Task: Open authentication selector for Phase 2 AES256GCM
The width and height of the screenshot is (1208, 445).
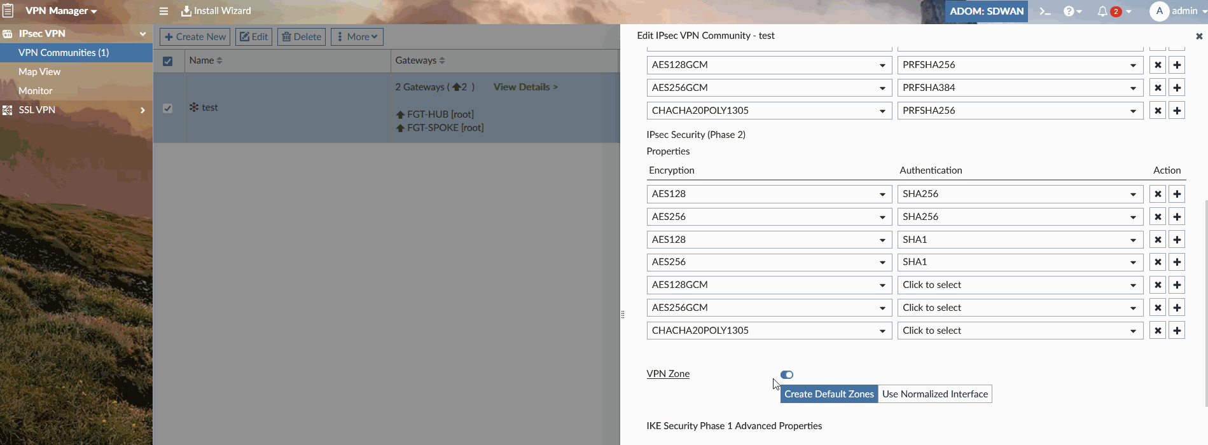Action: tap(1020, 308)
